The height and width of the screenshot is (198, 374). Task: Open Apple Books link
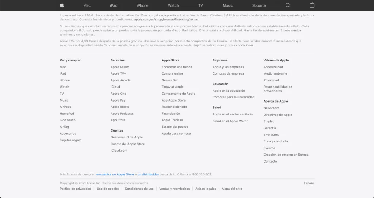click(120, 107)
